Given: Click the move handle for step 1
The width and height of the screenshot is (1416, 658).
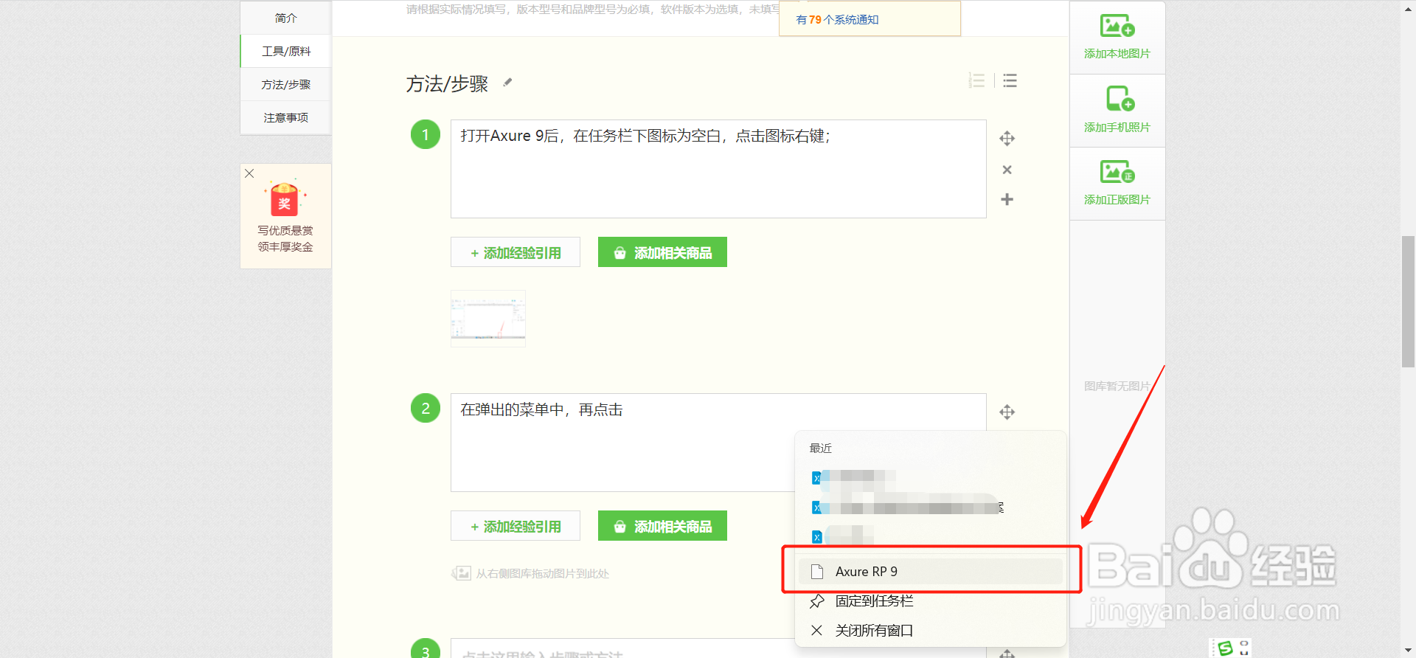Looking at the screenshot, I should [x=1007, y=139].
